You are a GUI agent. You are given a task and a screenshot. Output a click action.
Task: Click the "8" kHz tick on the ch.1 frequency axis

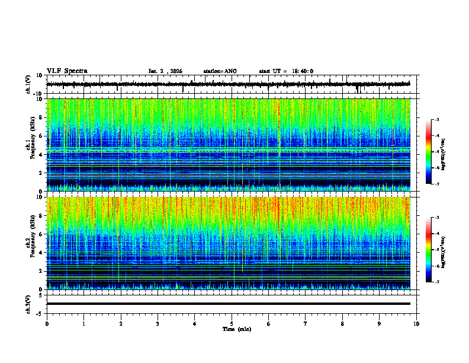41,117
